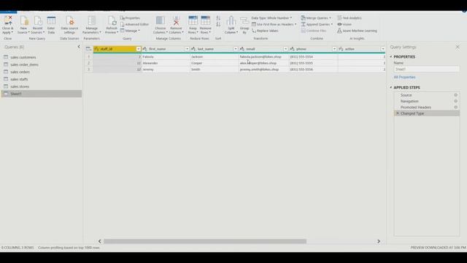
Task: Click the Keep Rows icon
Action: coord(193,20)
